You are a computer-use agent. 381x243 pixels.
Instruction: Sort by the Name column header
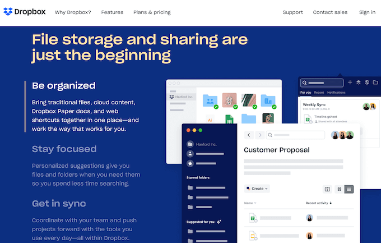pos(250,203)
